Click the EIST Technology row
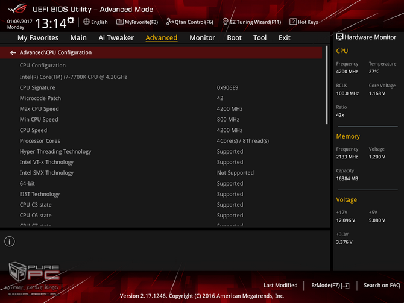Image resolution: width=404 pixels, height=303 pixels. pyautogui.click(x=161, y=194)
